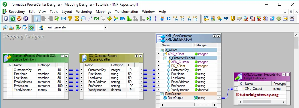Add an SQL transformation icon

click(x=226, y=18)
